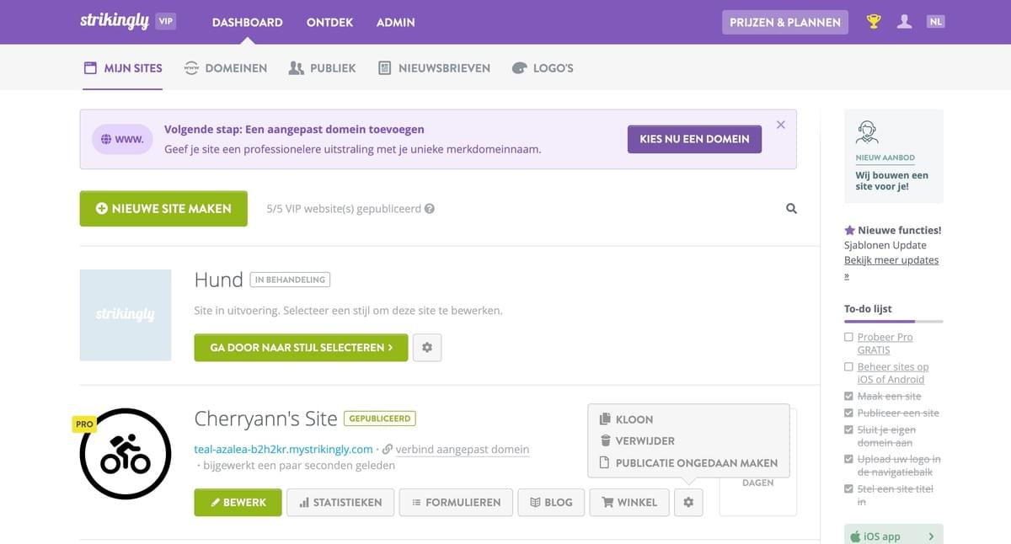Toggle the gear menu for Cherryann's Site
Screen dimensions: 1011x544
pos(688,502)
